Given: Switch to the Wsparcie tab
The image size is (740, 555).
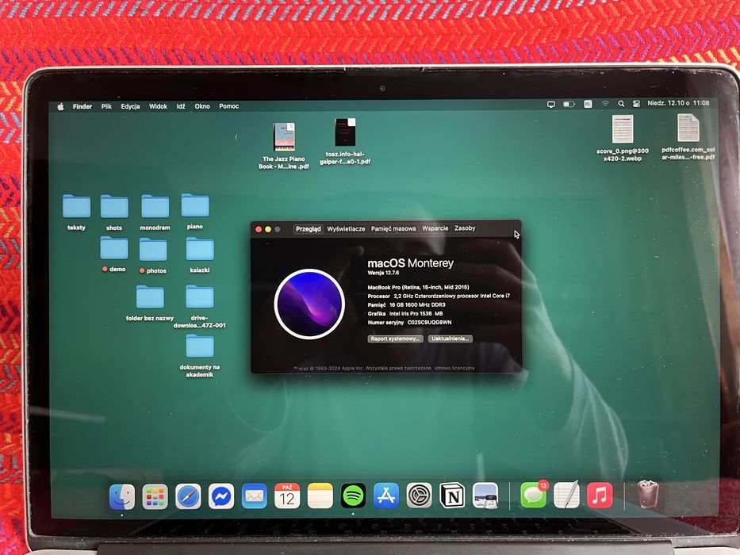Looking at the screenshot, I should click(435, 228).
